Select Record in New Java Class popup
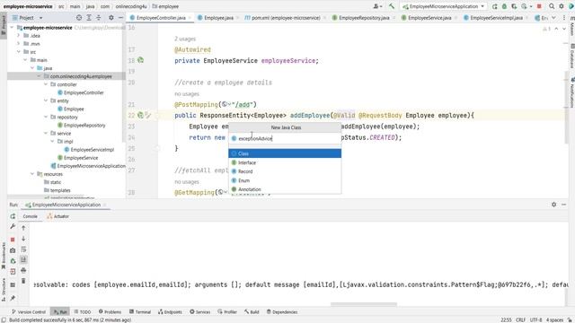Screen dimensions: 575x323 285,171
